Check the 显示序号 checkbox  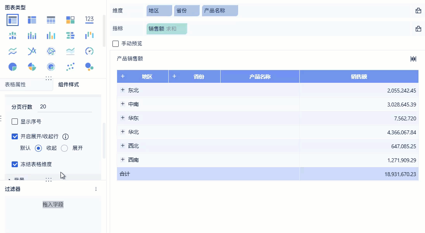(x=15, y=121)
